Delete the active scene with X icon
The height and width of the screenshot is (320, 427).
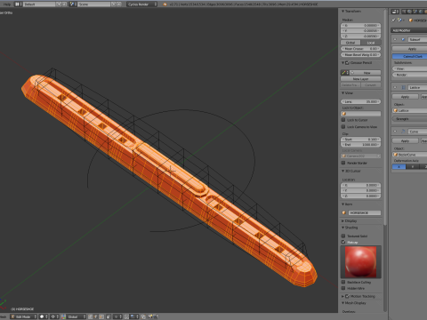tap(119, 4)
